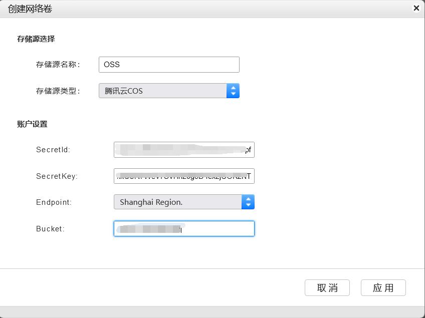Click the Endpoint label text
The image size is (425, 318).
click(54, 202)
